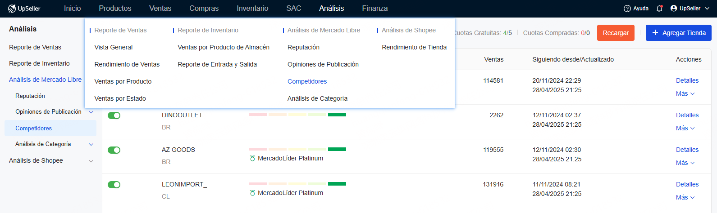The image size is (717, 213).
Task: Click sales value 2262
Action: tap(496, 115)
